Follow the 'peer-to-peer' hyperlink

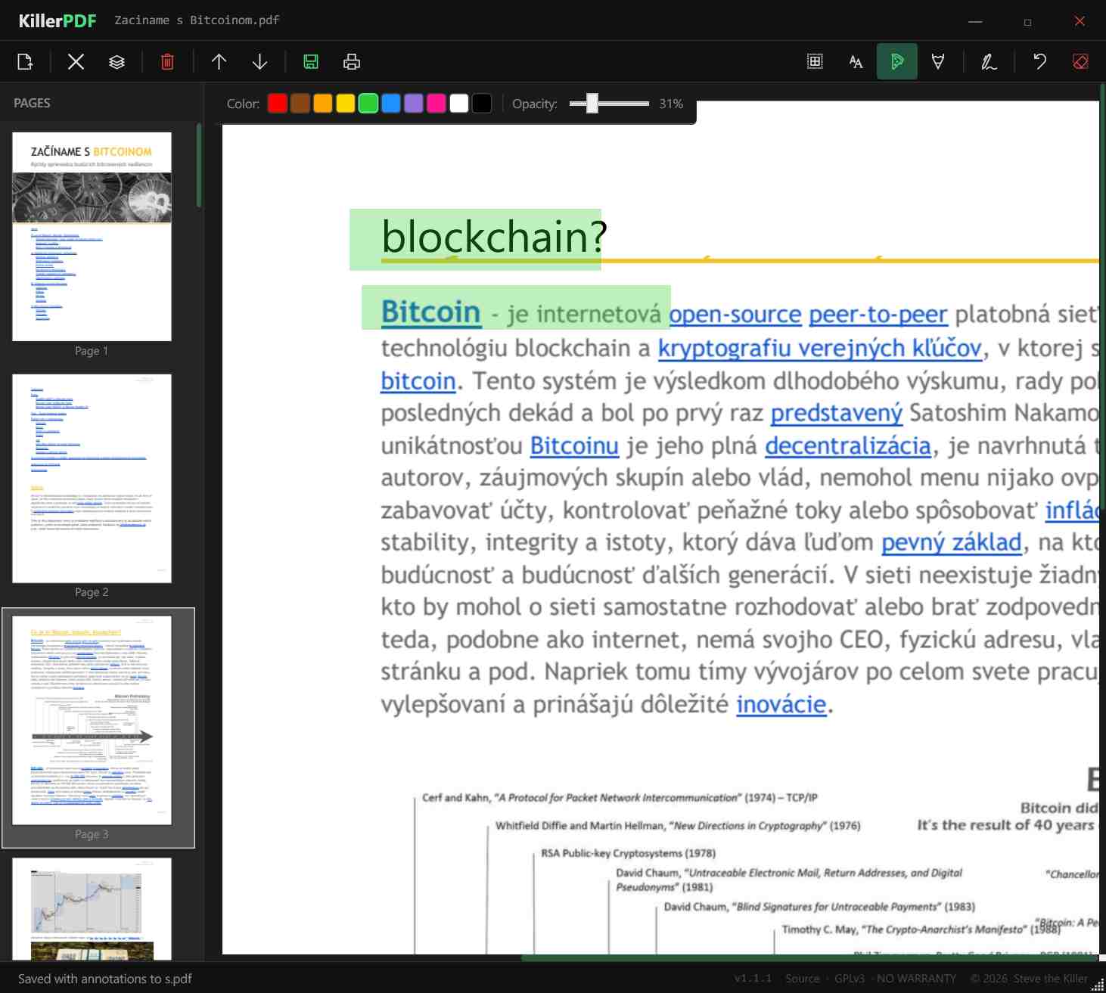[x=878, y=315]
